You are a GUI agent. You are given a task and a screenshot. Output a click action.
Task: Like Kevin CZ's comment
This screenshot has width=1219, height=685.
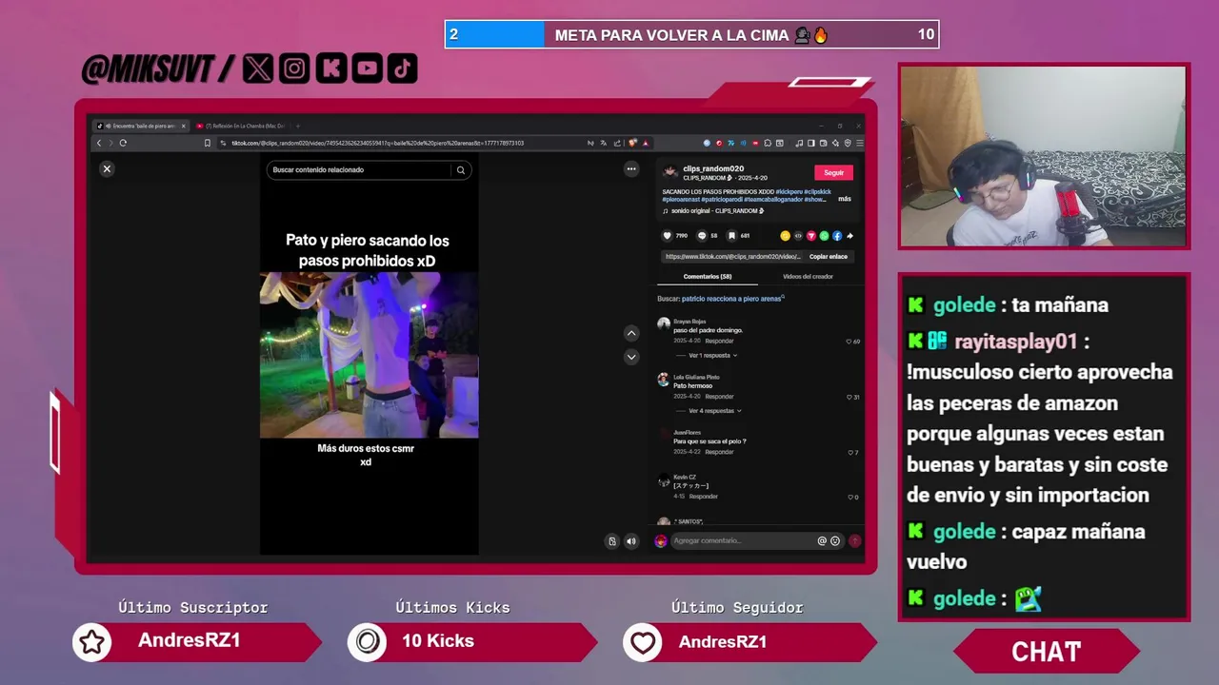pos(852,497)
